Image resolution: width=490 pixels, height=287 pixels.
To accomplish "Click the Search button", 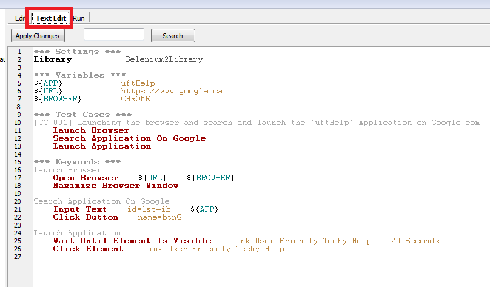I will pos(173,36).
